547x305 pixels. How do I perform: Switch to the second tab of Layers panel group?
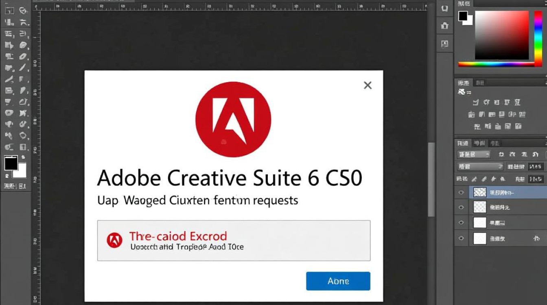click(x=479, y=143)
